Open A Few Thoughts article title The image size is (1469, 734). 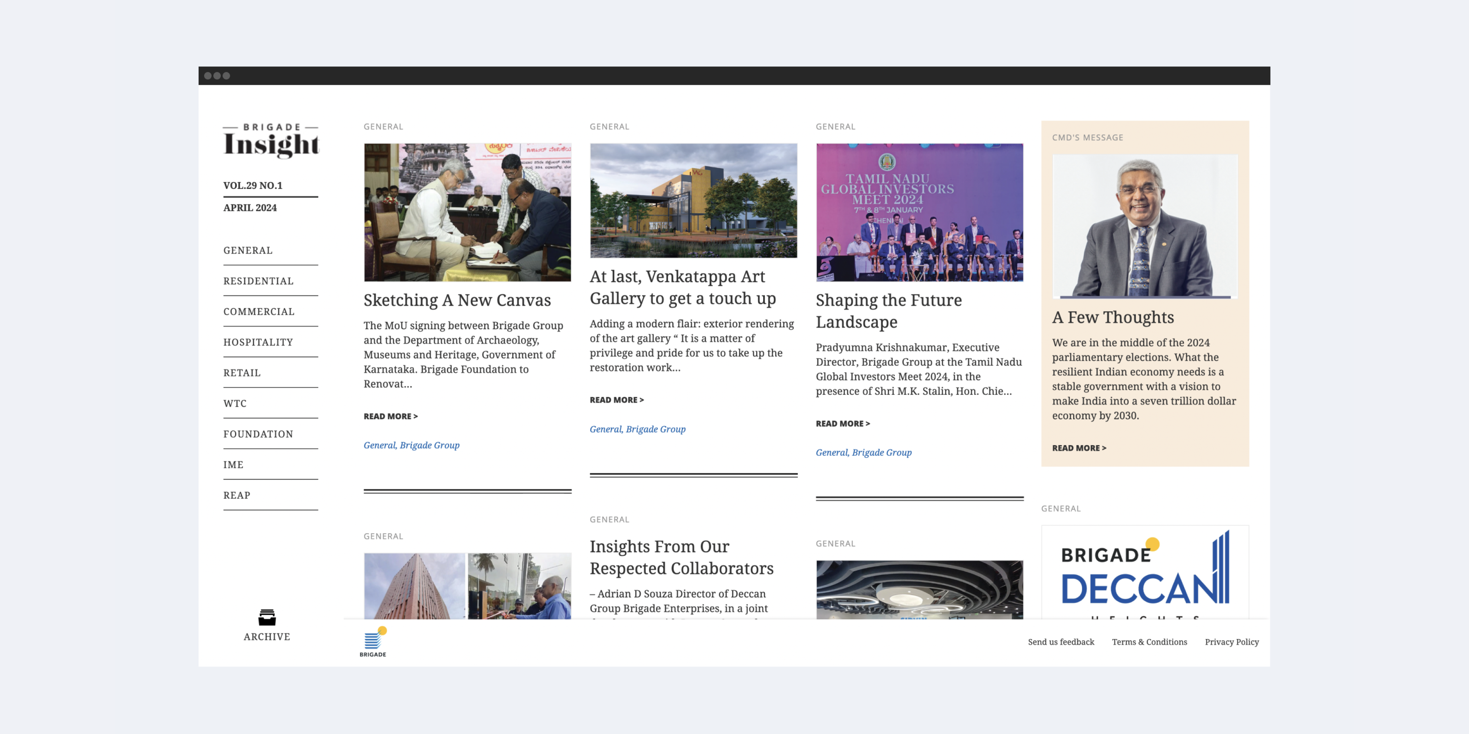click(x=1113, y=317)
